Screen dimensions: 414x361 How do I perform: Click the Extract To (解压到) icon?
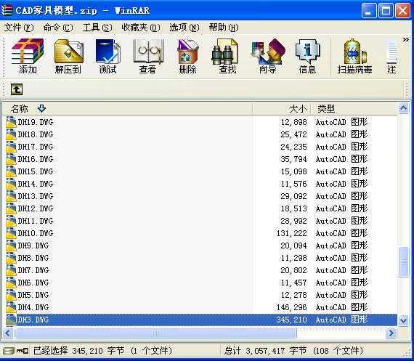click(x=68, y=56)
